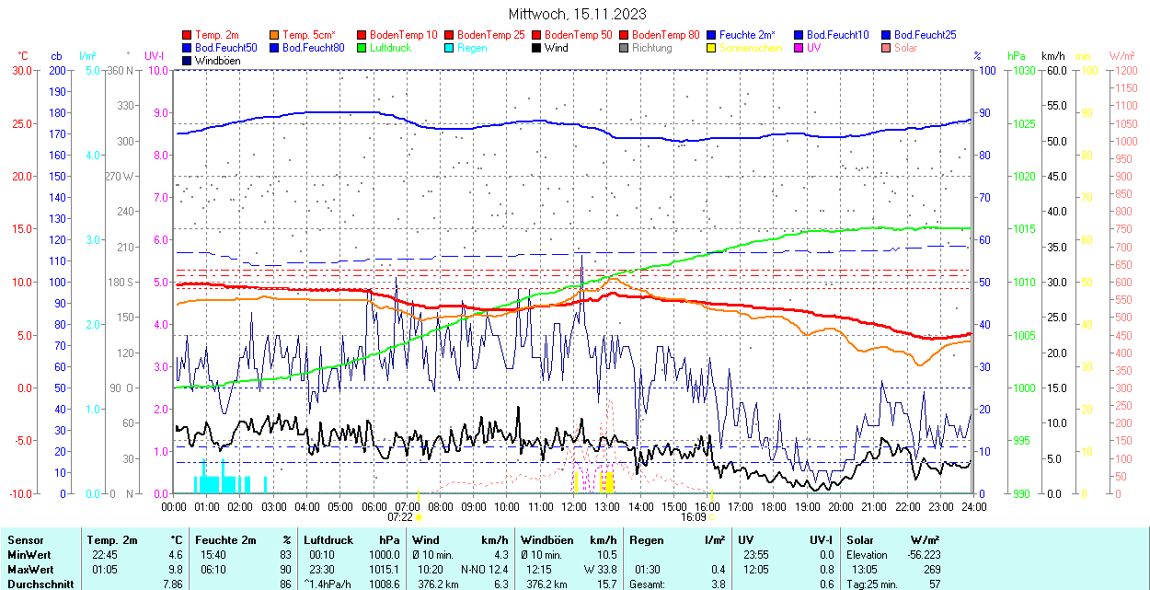Click the 12:00 label on time axis
Screen dimensions: 1150x590
[x=573, y=506]
